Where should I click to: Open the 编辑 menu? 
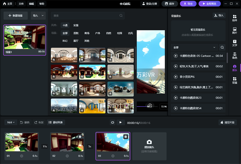coord(31,4)
